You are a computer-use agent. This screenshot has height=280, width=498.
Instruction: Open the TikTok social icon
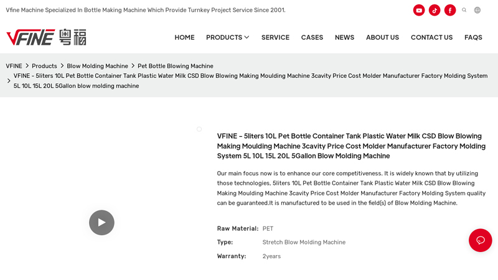(435, 10)
